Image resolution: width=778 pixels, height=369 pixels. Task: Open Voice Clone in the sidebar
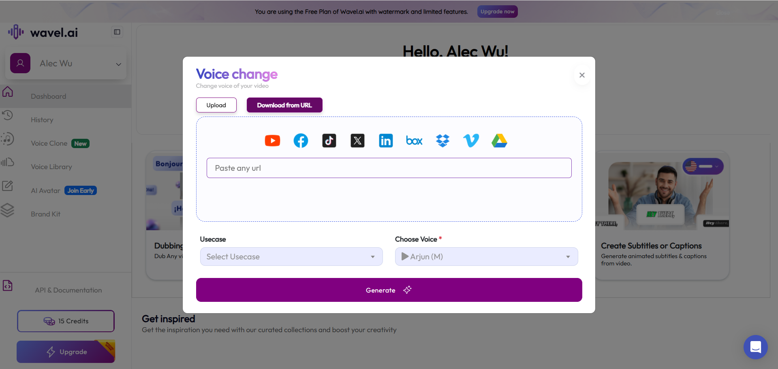(49, 143)
